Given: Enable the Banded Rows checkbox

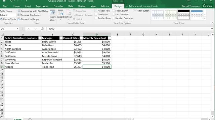Looking at the screenshot, I should pos(96,18).
